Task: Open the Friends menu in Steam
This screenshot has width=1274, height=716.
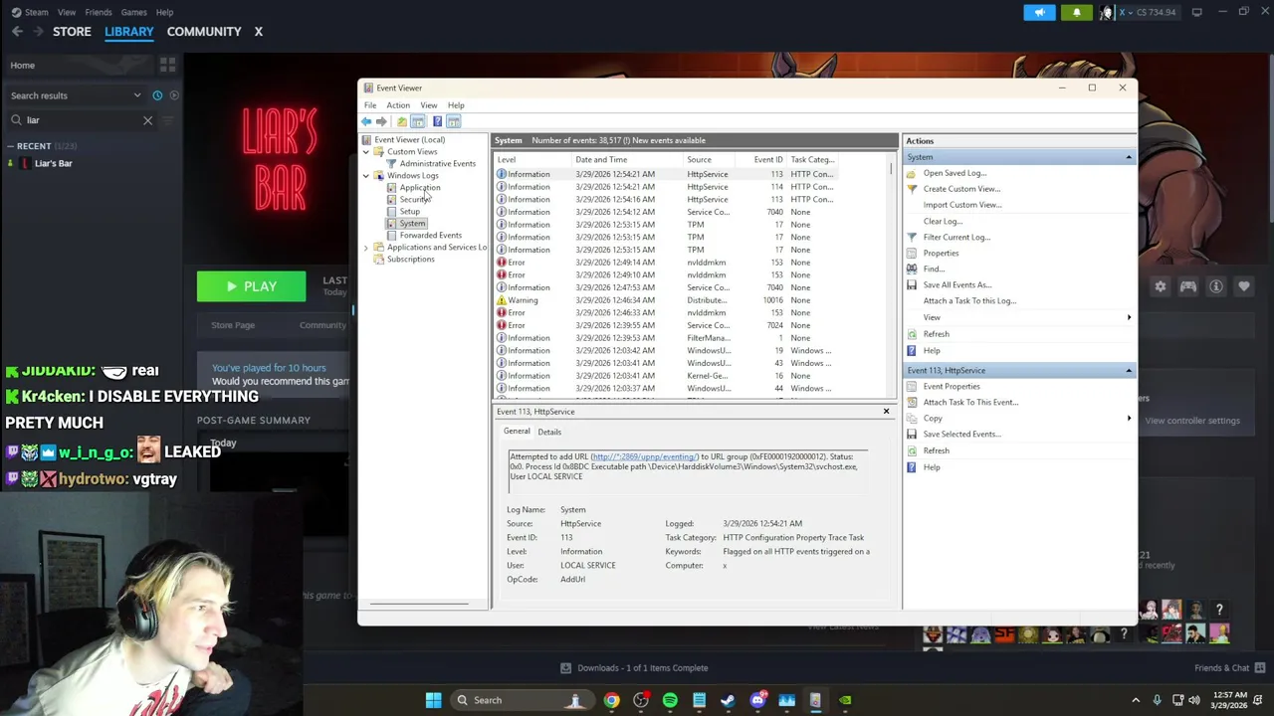Action: (99, 12)
